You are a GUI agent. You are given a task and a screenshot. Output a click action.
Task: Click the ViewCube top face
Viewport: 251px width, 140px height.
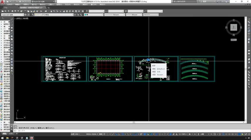[x=234, y=27]
